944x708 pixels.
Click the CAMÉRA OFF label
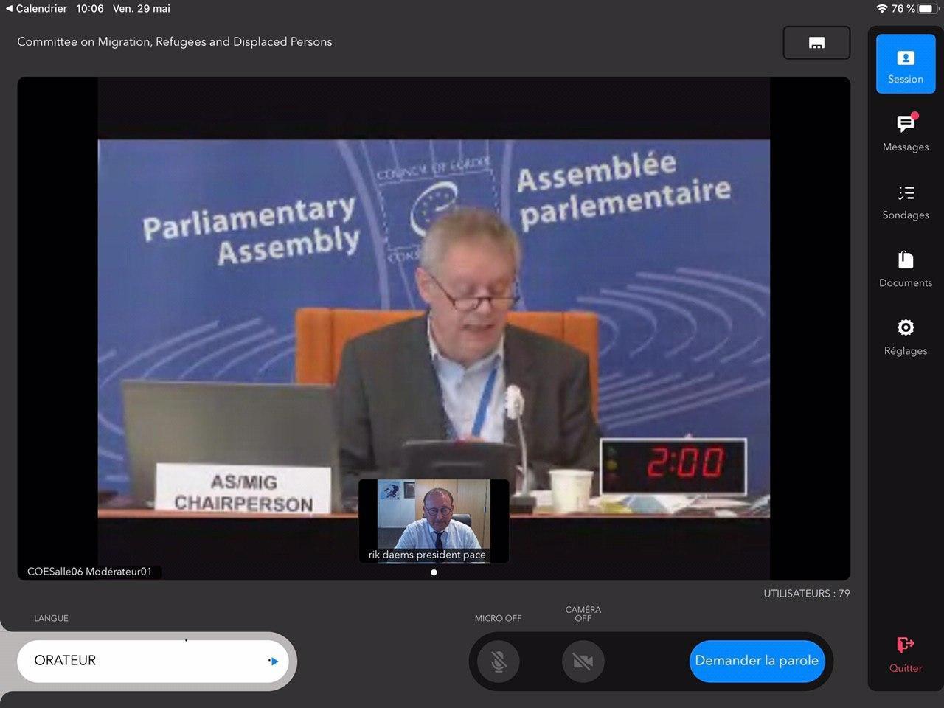583,614
